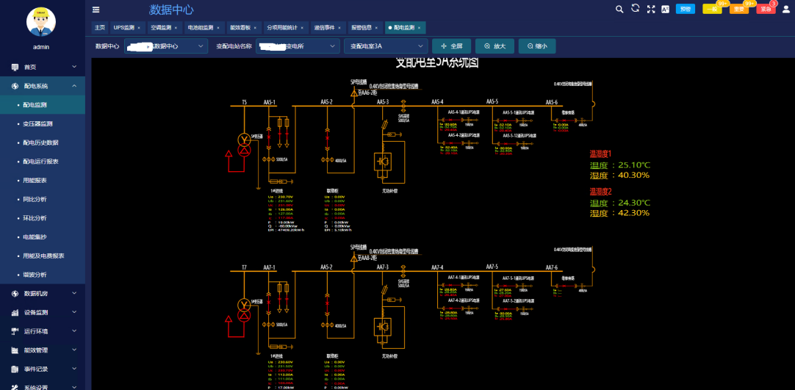Image resolution: width=795 pixels, height=390 pixels.
Task: Switch to the 能效看板 tab
Action: click(x=240, y=28)
